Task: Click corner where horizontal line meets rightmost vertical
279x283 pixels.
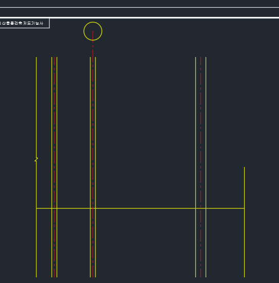Action: click(x=245, y=209)
